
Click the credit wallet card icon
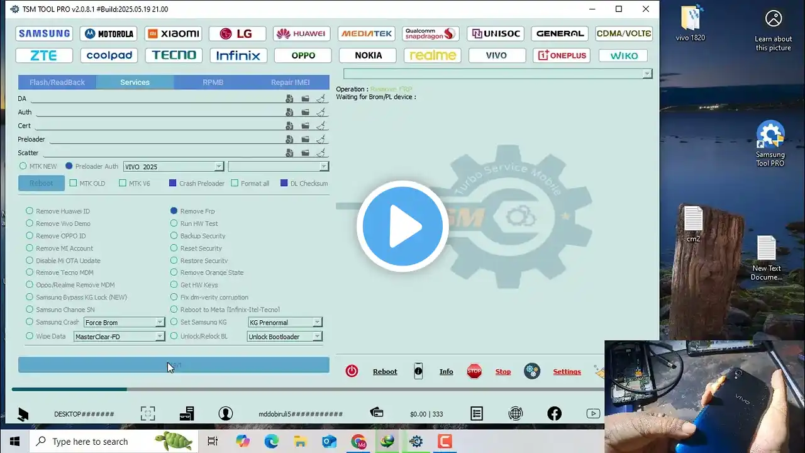pyautogui.click(x=377, y=413)
